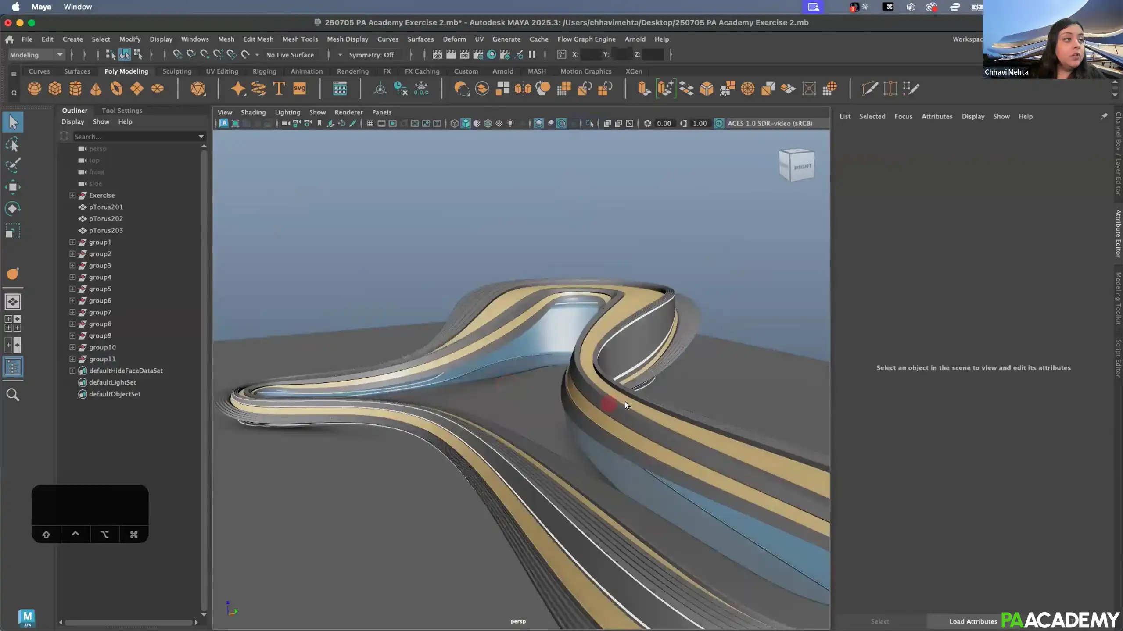
Task: Click the Select button at bottom right
Action: tap(879, 621)
